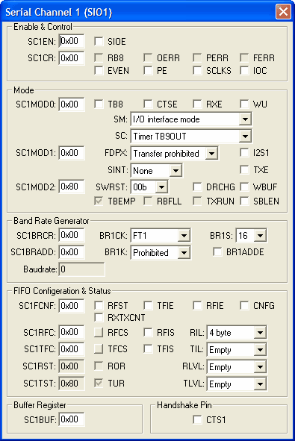
Task: Enable the IOC checkbox
Action: click(x=244, y=70)
